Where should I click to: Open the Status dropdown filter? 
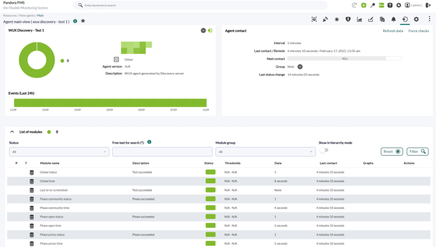click(59, 152)
